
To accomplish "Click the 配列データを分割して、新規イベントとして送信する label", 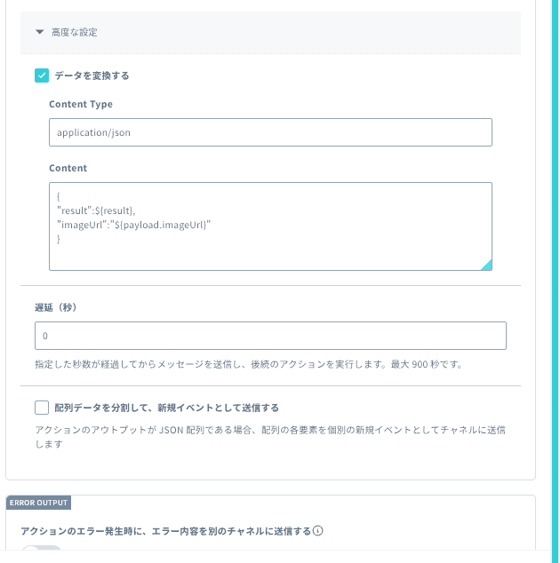I will (167, 408).
